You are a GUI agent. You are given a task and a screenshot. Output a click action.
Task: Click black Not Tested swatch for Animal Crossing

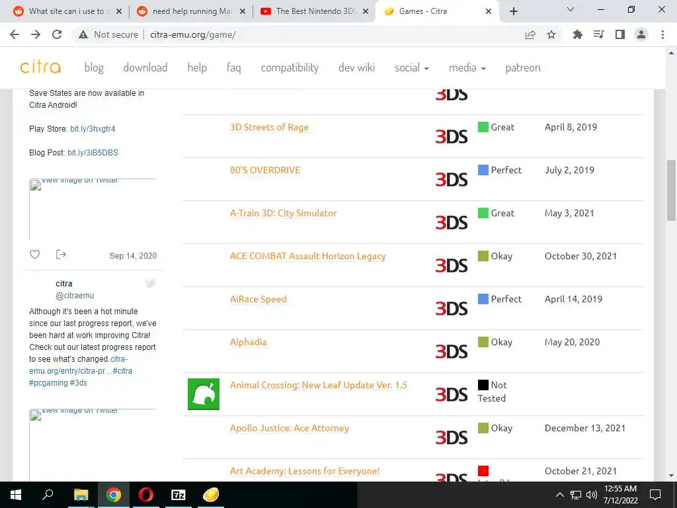(483, 384)
